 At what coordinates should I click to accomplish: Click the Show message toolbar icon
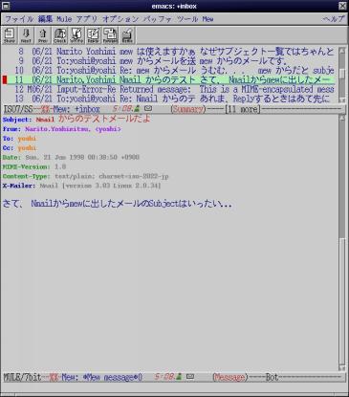coord(10,35)
